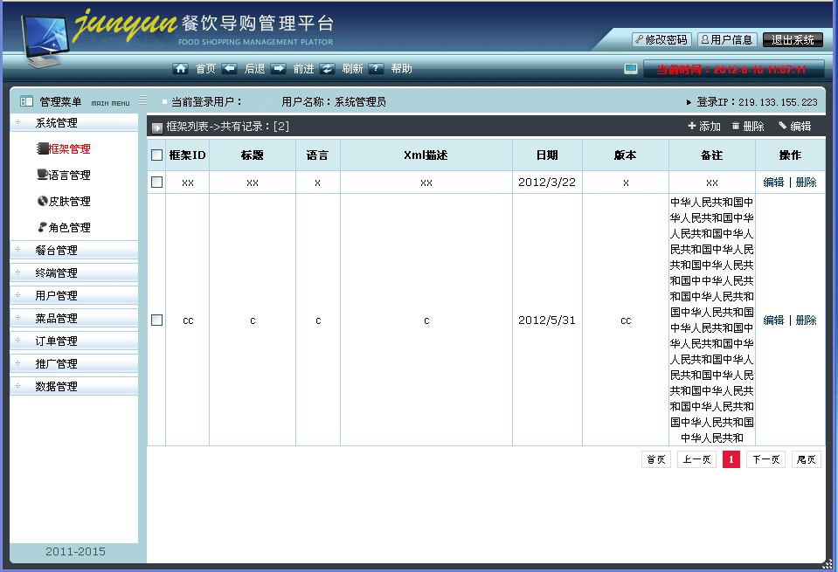Open the 用户信息 button
Screen dimensions: 838x572
tap(727, 39)
